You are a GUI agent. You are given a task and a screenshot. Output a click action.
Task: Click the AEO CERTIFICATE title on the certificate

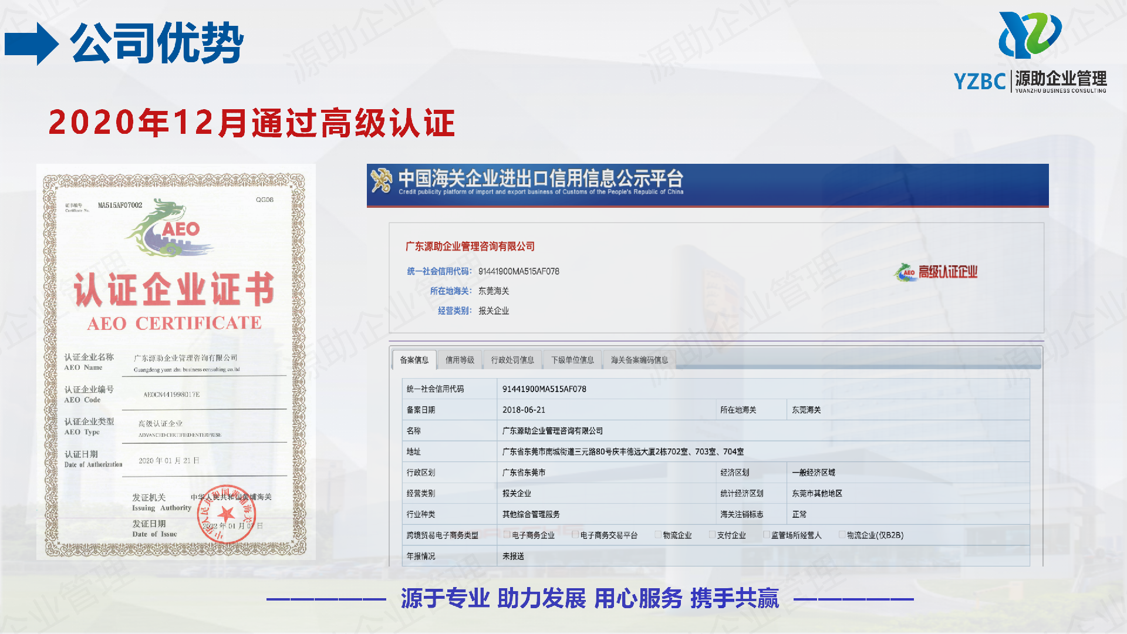[174, 323]
